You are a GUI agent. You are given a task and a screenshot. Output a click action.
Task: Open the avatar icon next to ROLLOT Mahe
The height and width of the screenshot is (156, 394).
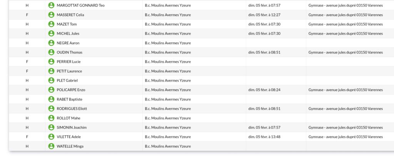(x=51, y=118)
